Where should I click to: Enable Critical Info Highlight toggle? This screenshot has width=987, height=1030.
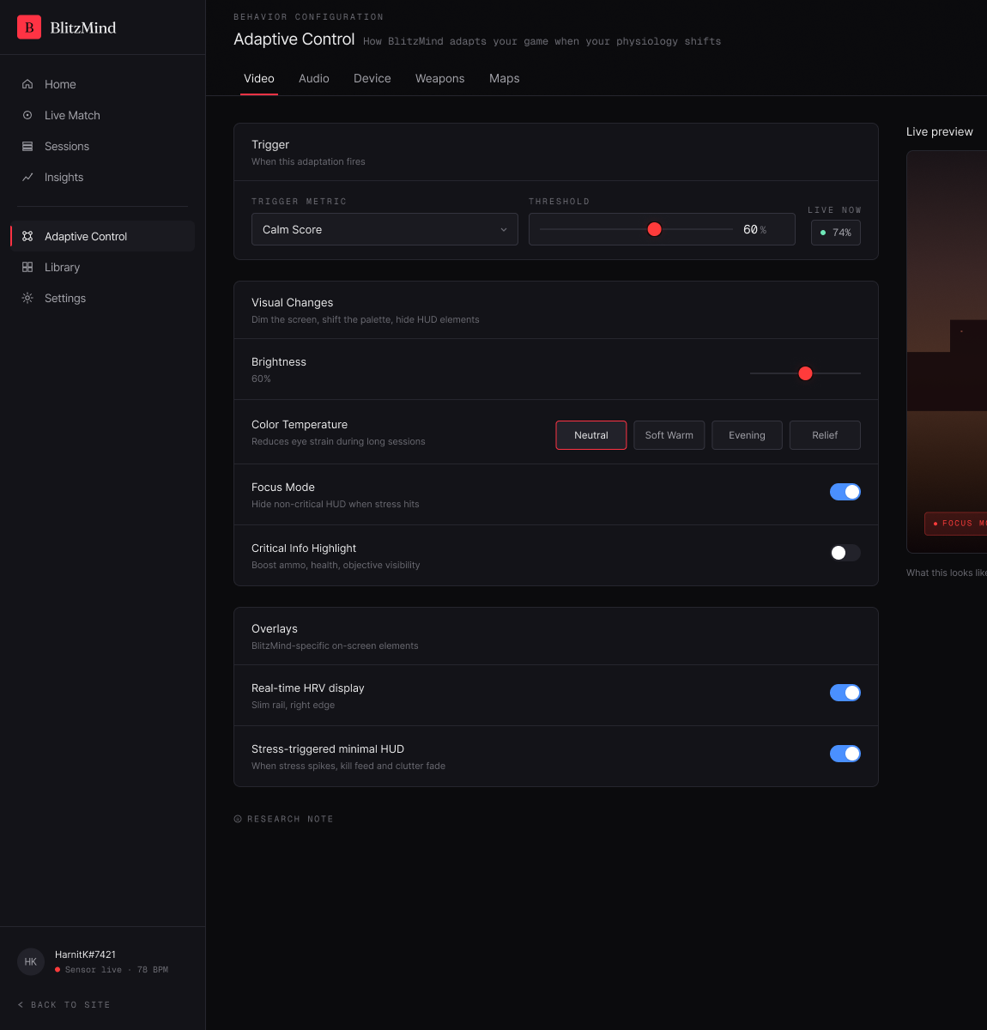click(845, 553)
